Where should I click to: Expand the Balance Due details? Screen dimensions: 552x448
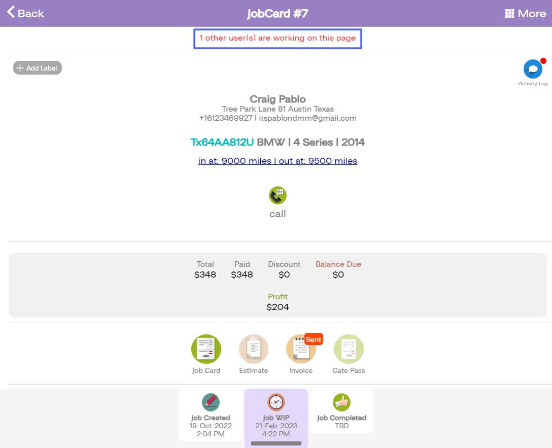[x=338, y=269]
